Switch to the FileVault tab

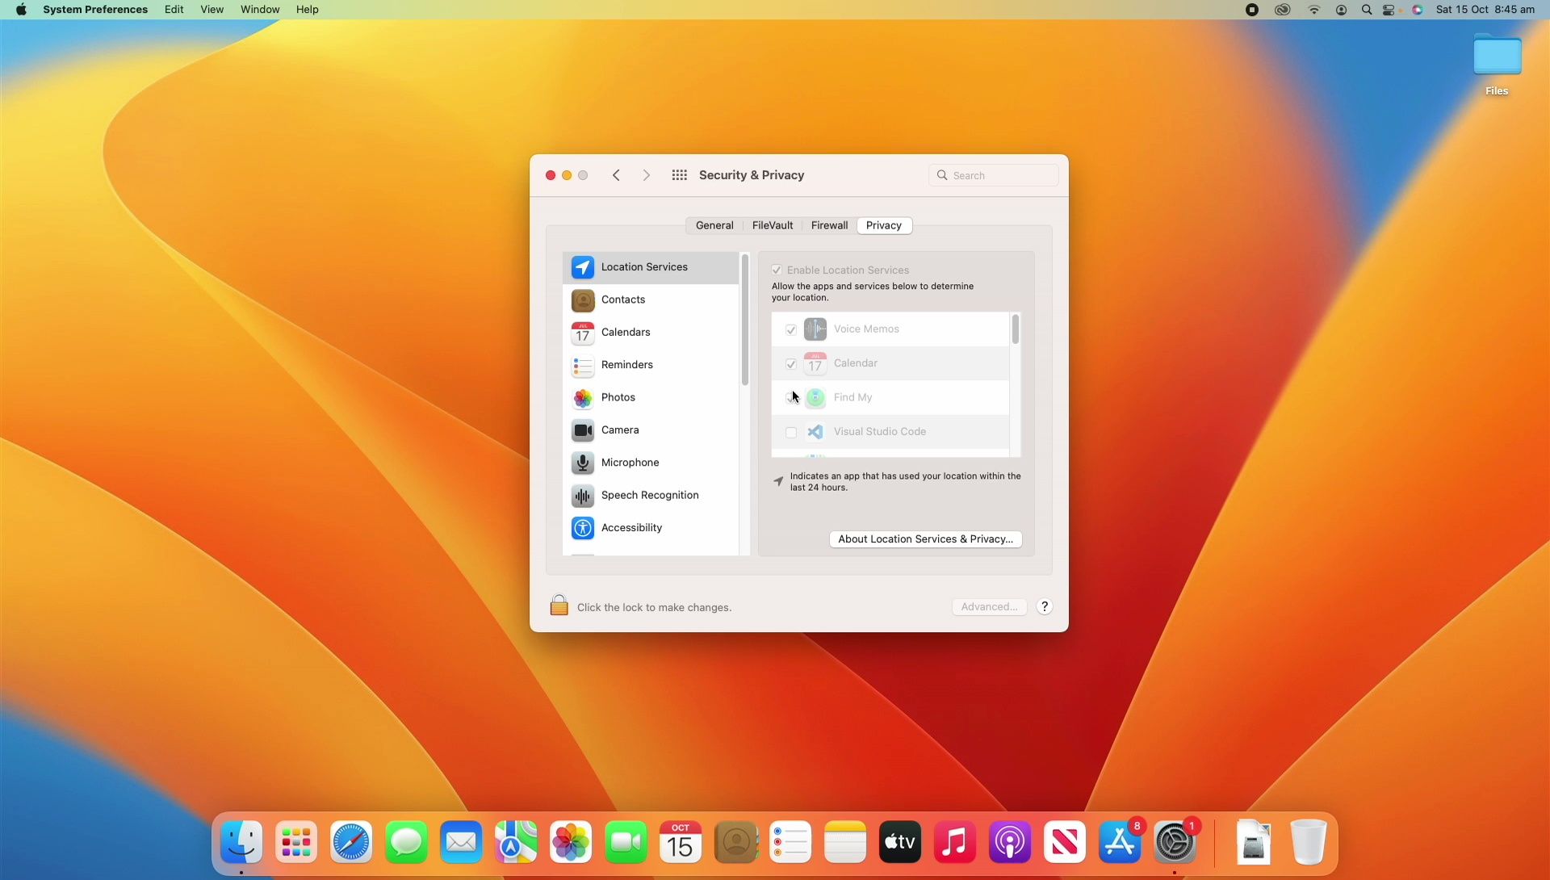pos(773,226)
